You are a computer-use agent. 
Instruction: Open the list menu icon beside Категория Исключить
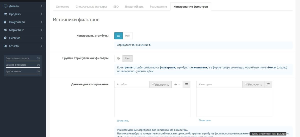click(x=268, y=84)
